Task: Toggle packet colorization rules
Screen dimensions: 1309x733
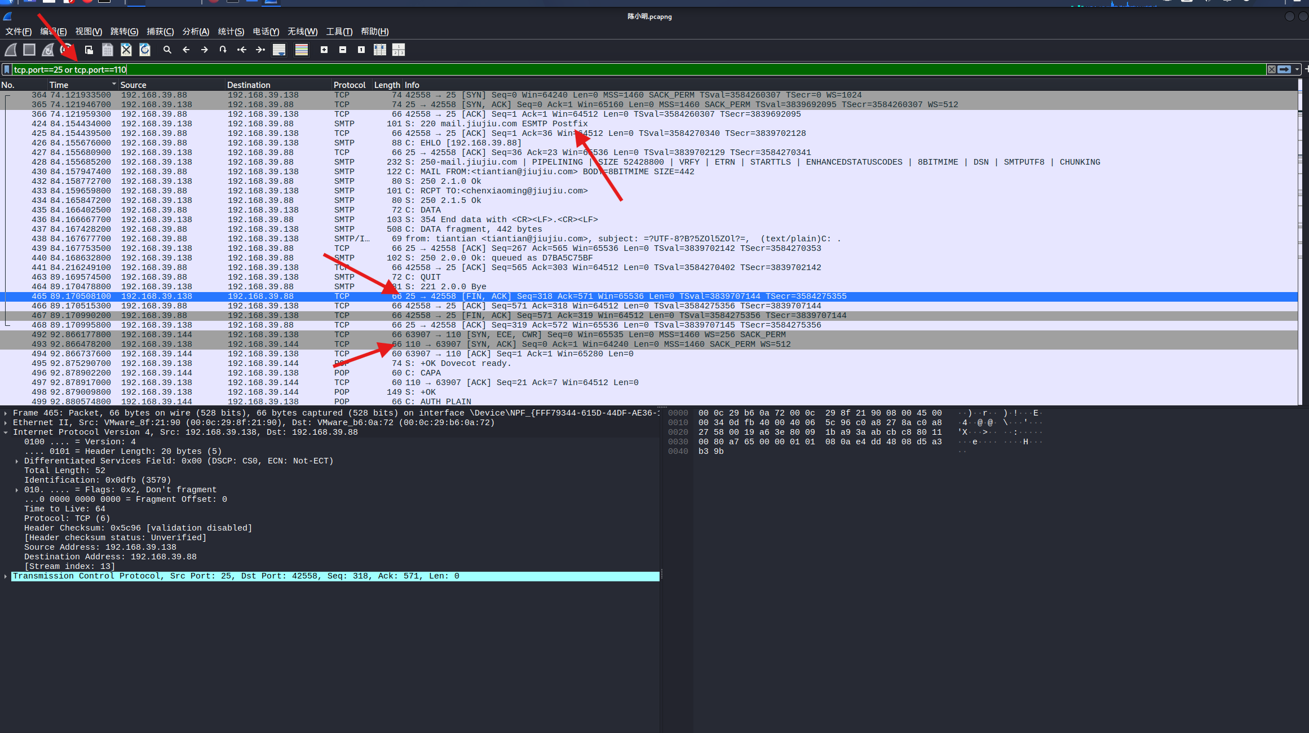Action: click(302, 50)
